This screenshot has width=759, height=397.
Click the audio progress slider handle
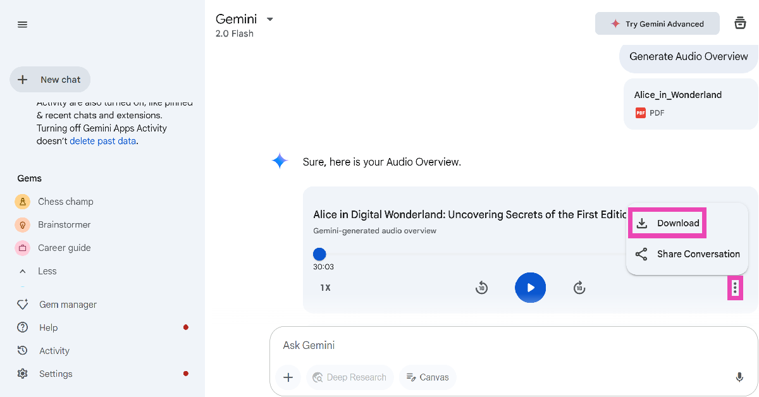(x=319, y=254)
